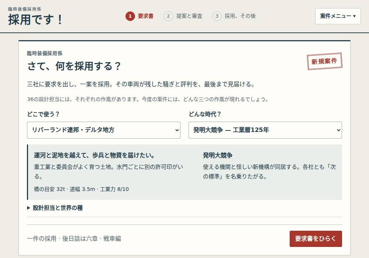Click text 一件の採用 · 後日談は六章 · 戦車編
Image resolution: width=369 pixels, height=258 pixels.
(74, 239)
